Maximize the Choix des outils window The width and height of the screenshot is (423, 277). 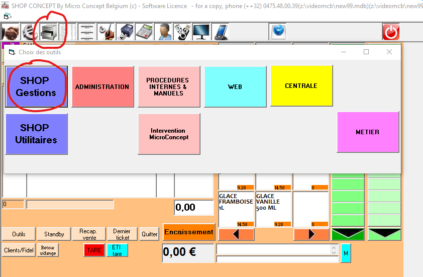366,52
